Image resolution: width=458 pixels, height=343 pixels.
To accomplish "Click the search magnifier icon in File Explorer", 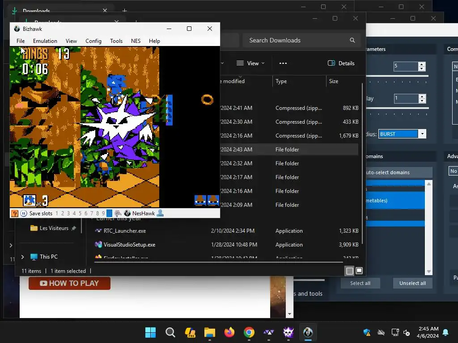I will (x=352, y=40).
